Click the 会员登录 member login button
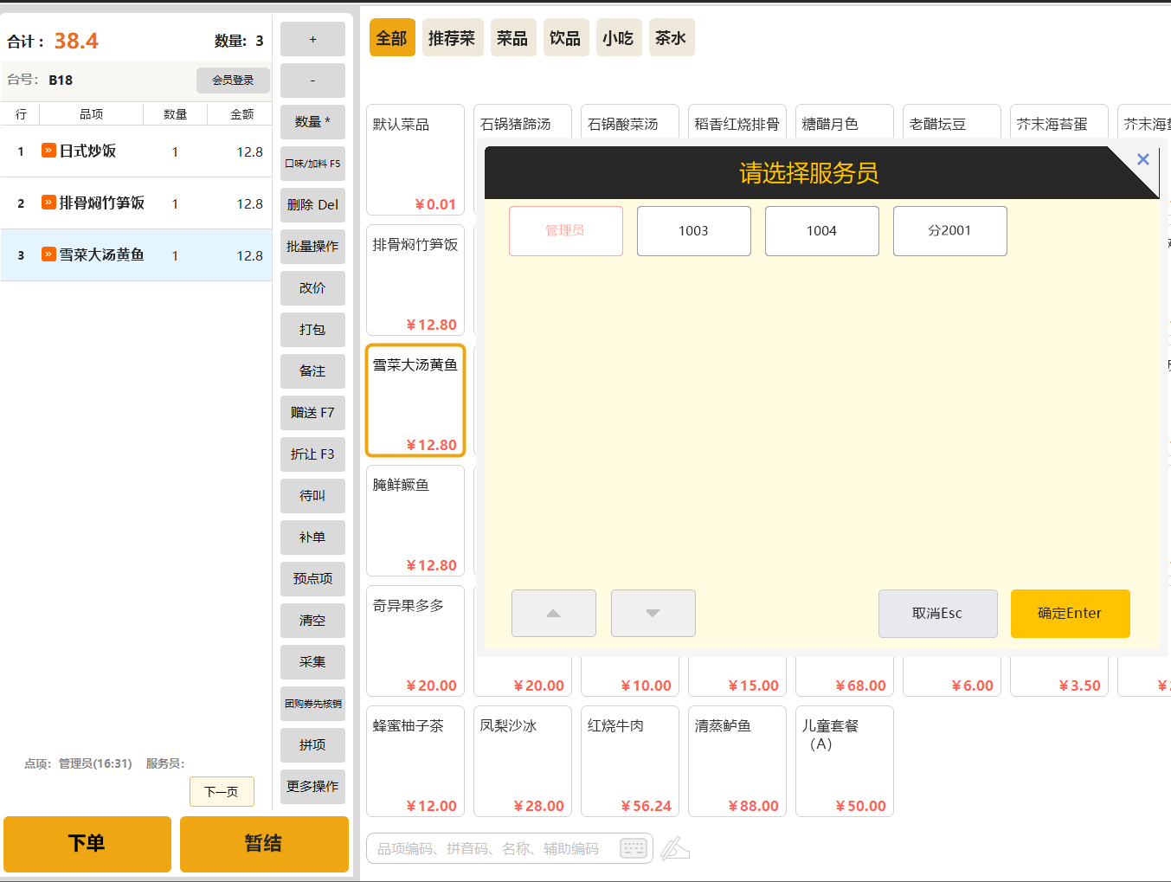 pyautogui.click(x=233, y=80)
